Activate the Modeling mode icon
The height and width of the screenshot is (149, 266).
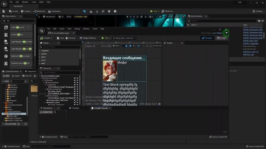(109, 11)
